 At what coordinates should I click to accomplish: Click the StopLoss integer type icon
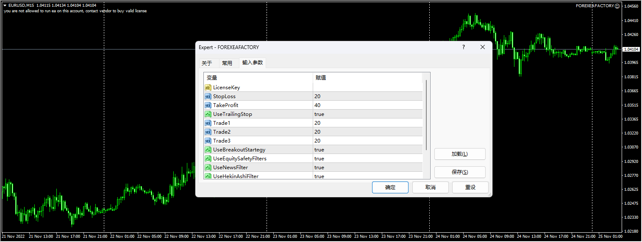[x=208, y=96]
